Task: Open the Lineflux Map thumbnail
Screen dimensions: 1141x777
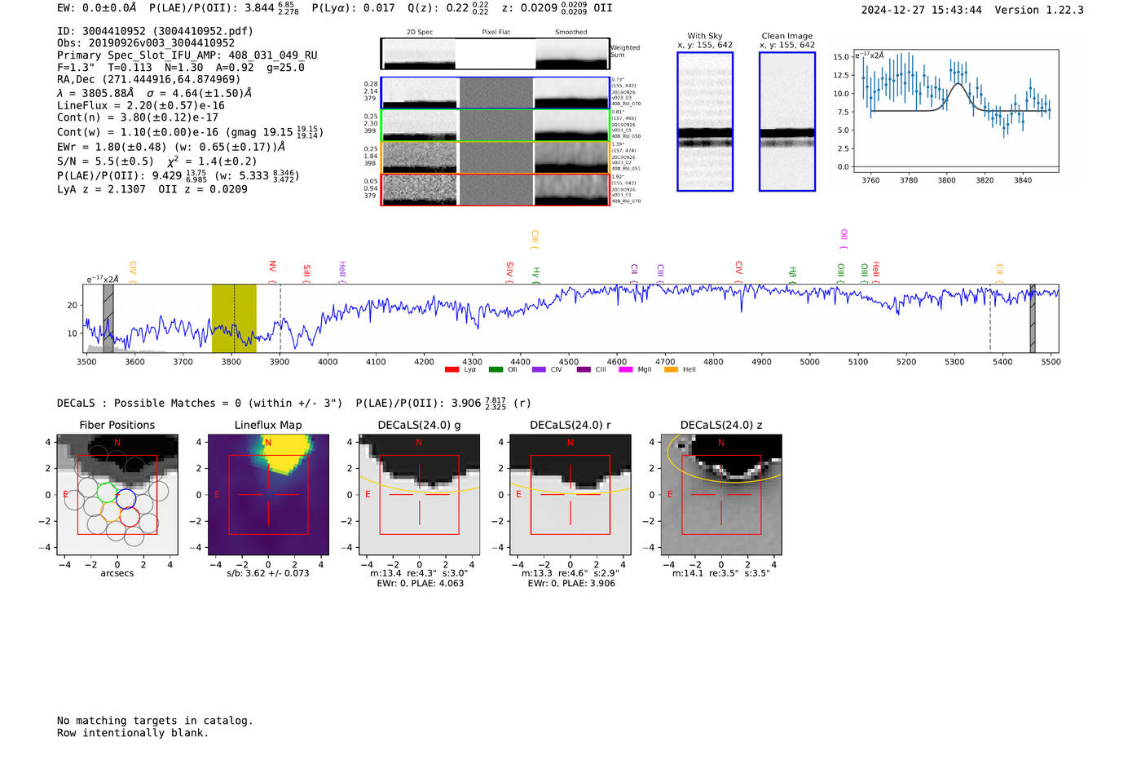Action: click(268, 494)
